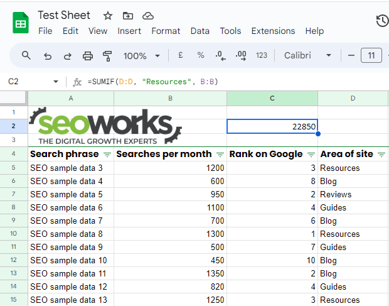This screenshot has height=306, width=389.
Task: Star the Test Sheet document
Action: pyautogui.click(x=108, y=16)
